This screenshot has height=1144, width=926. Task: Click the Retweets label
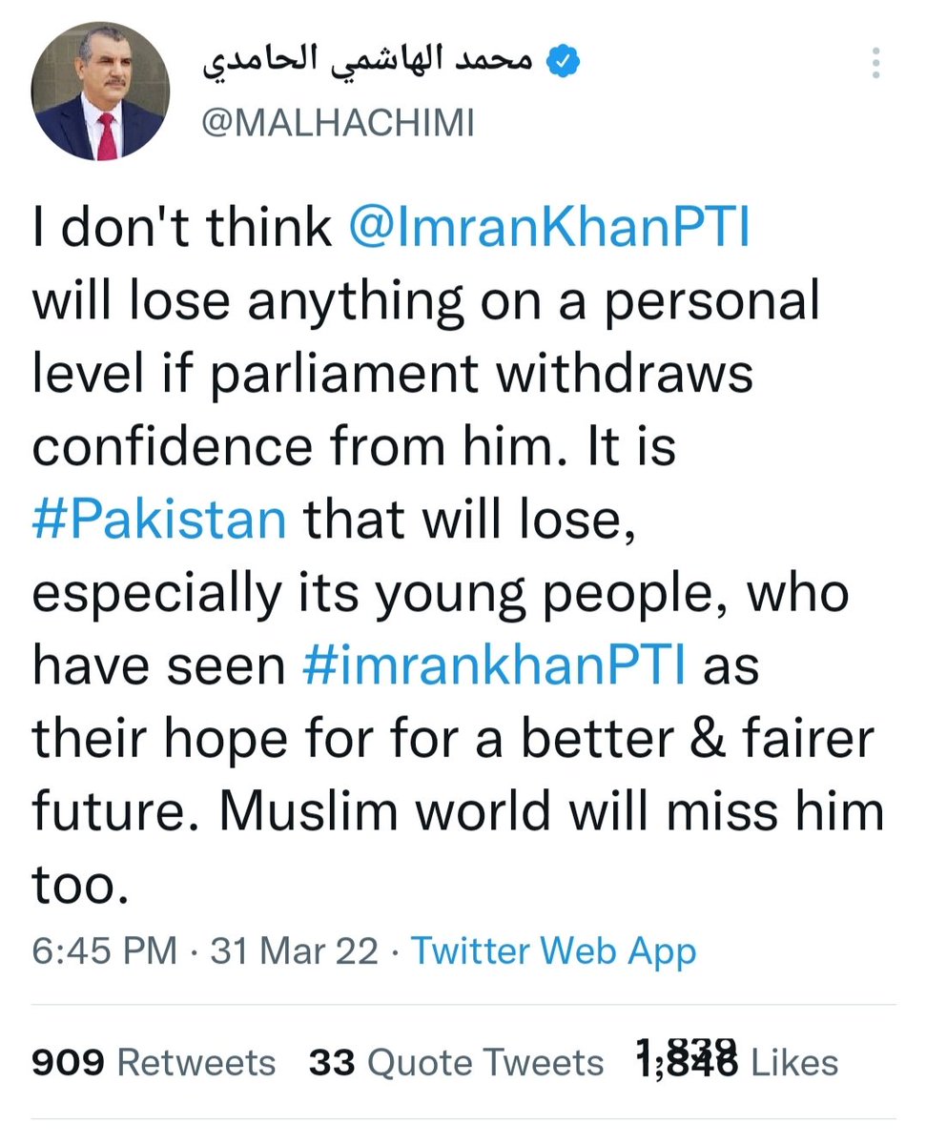pos(196,1062)
